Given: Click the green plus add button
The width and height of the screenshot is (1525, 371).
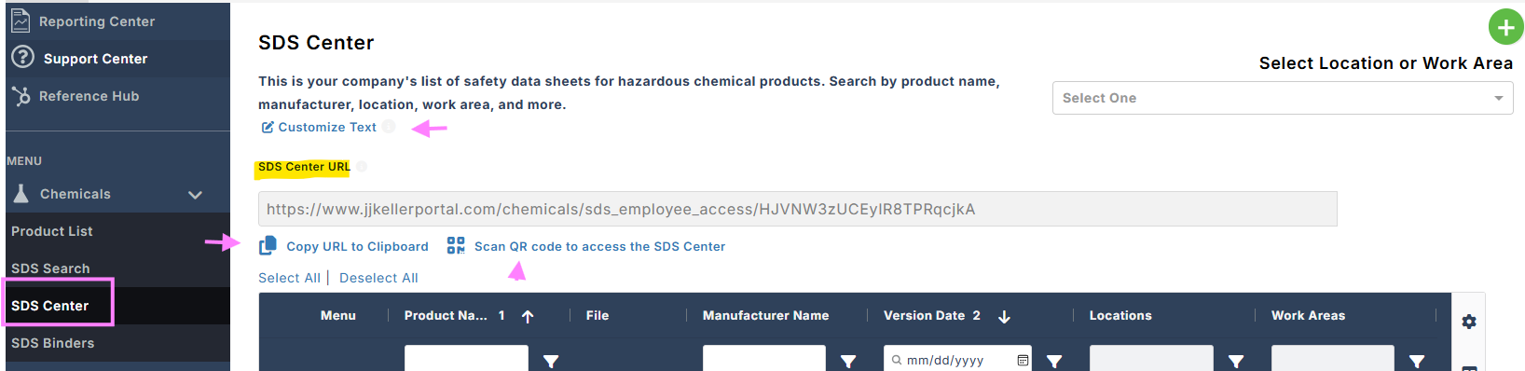Looking at the screenshot, I should [x=1505, y=27].
